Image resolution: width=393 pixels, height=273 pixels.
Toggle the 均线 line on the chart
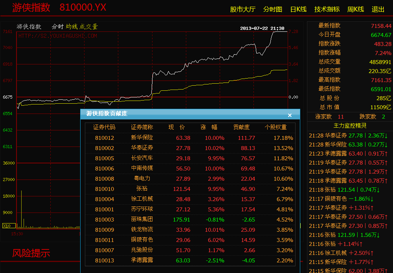tap(72, 27)
